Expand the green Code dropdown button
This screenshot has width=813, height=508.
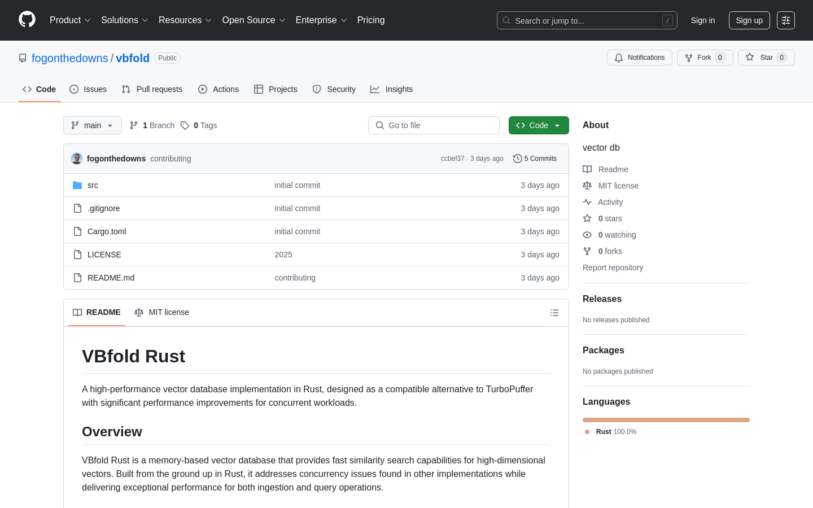coord(539,125)
